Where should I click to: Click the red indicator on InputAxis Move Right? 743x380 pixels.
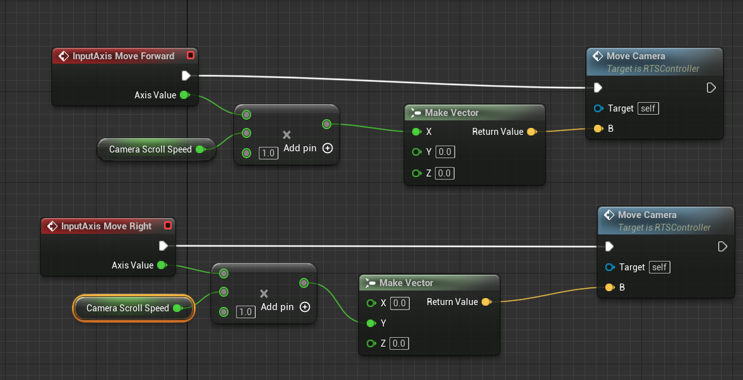(x=168, y=226)
